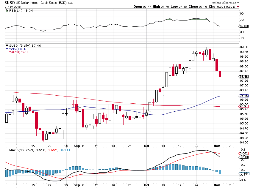Click 'Sep' on the price chart date axis

[x=77, y=146]
